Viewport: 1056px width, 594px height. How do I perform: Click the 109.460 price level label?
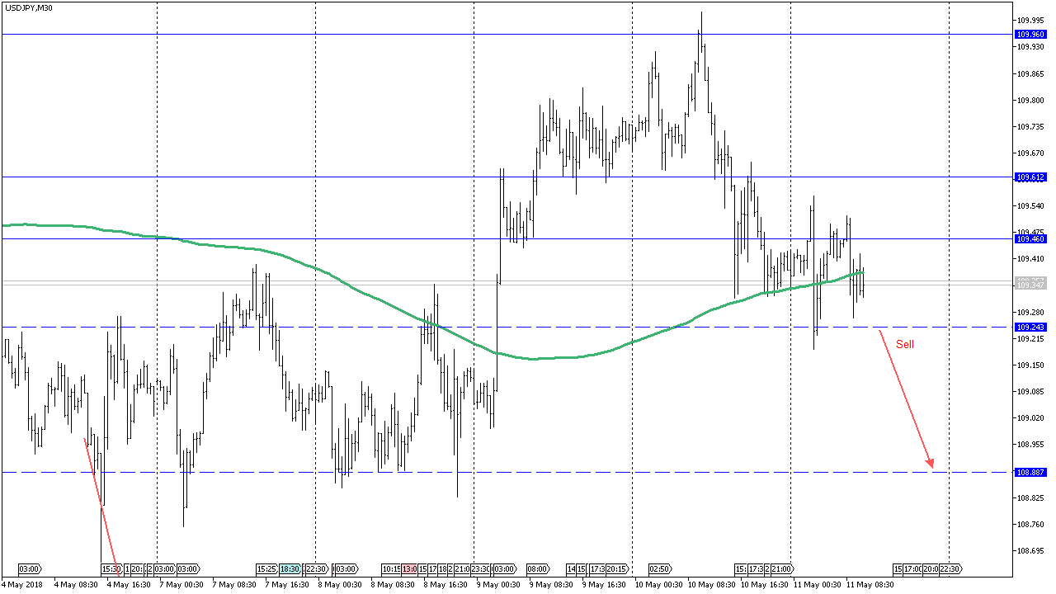(x=1030, y=239)
